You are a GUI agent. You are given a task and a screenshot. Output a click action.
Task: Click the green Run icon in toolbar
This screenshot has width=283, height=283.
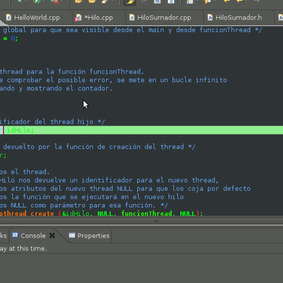37,1
